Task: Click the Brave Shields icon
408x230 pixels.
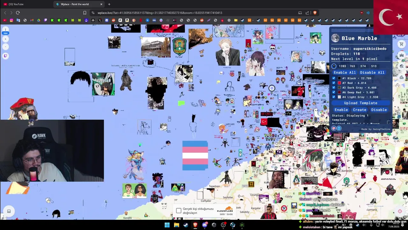Action: pyautogui.click(x=315, y=13)
